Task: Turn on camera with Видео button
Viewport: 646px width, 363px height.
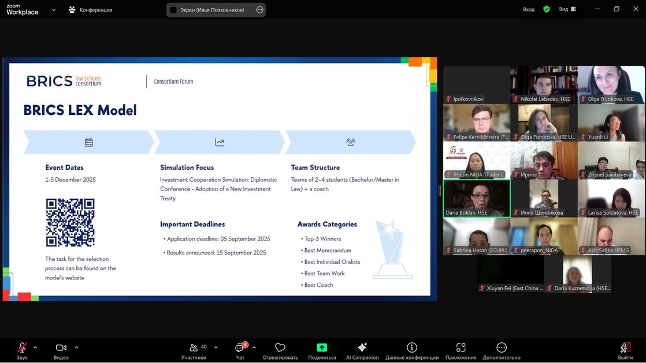Action: click(x=61, y=351)
